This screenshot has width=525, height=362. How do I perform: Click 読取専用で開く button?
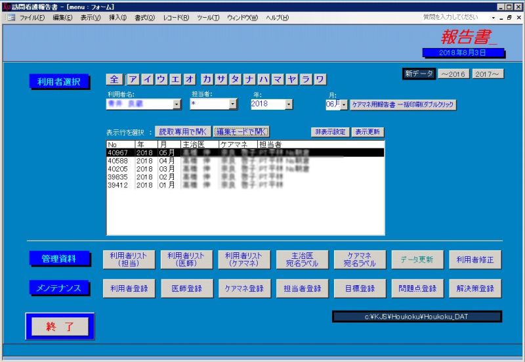(x=183, y=131)
